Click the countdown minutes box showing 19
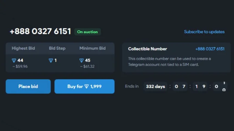This screenshot has height=131, width=234. pyautogui.click(x=200, y=86)
